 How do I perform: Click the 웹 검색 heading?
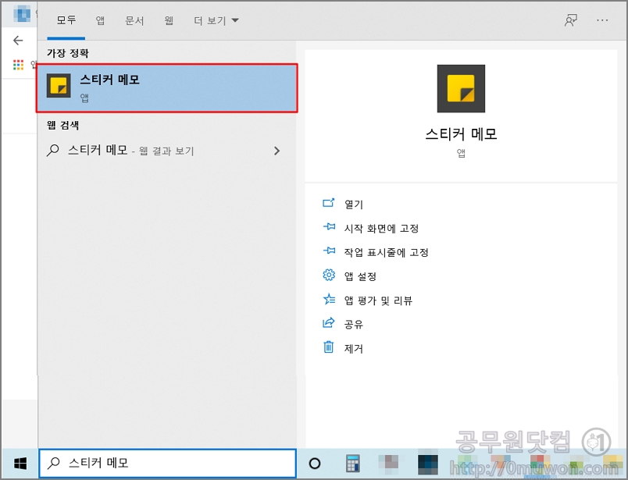click(x=63, y=126)
